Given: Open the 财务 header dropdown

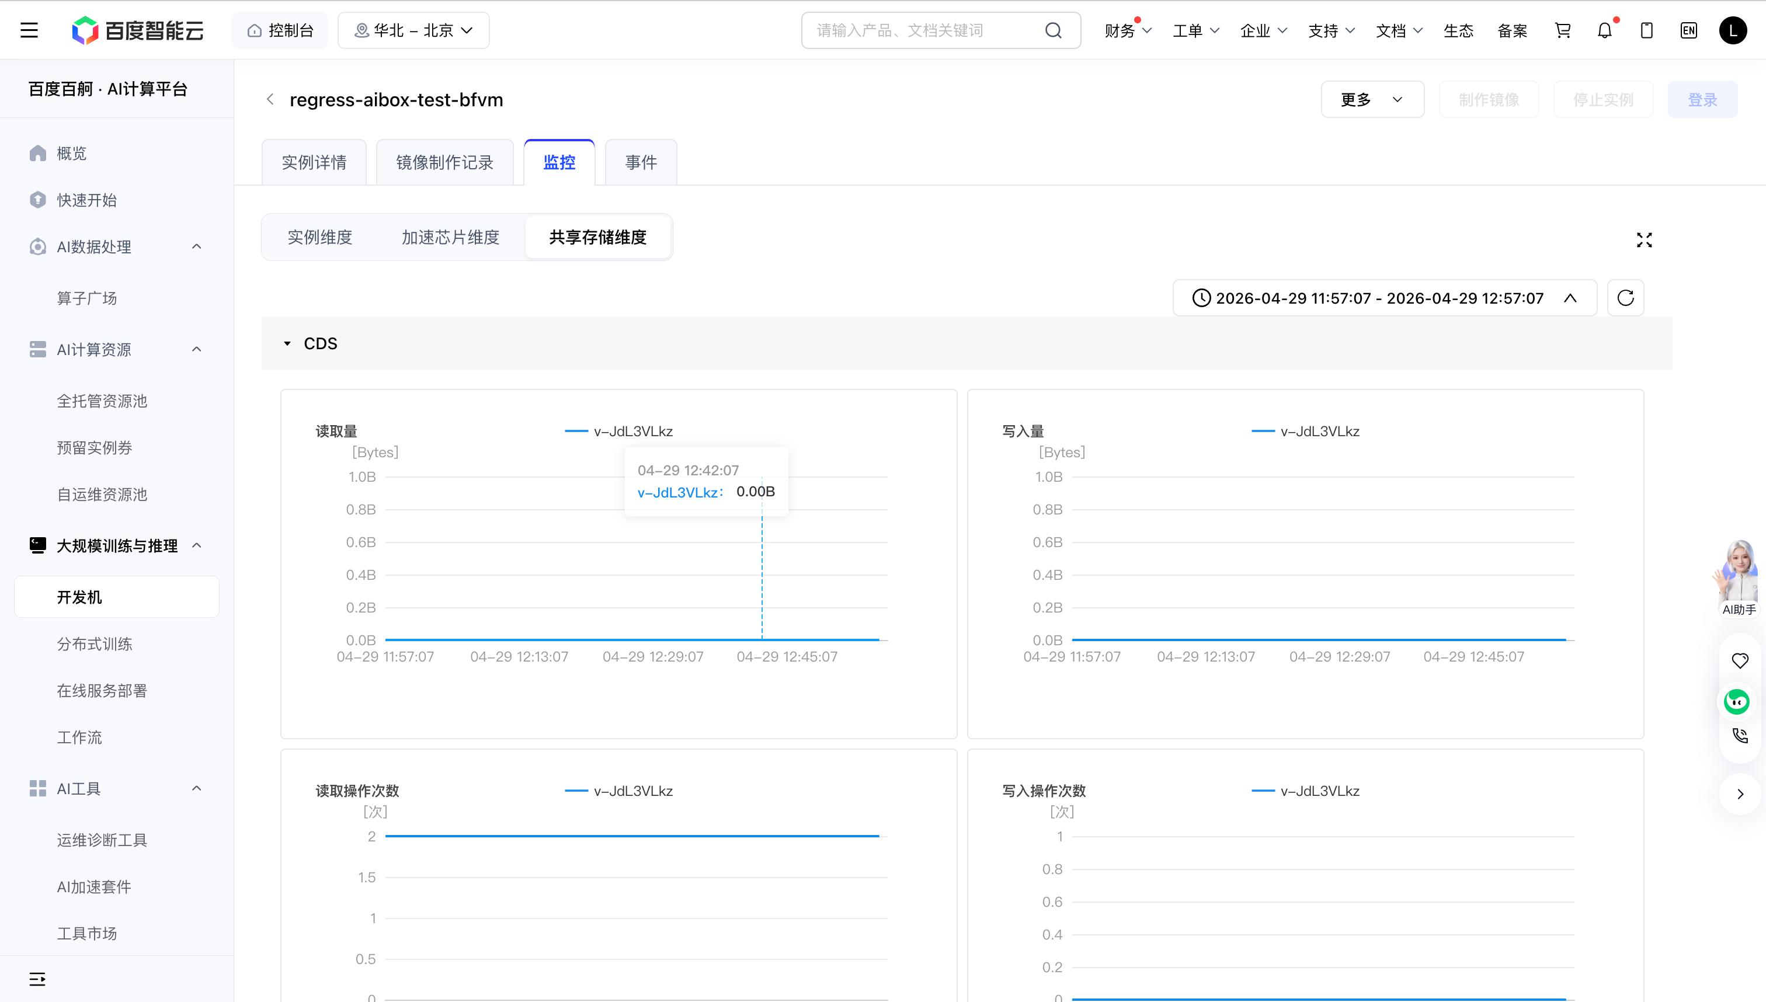Looking at the screenshot, I should click(1128, 30).
